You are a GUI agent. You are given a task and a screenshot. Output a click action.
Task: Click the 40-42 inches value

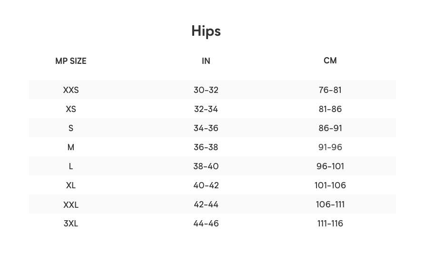(206, 185)
